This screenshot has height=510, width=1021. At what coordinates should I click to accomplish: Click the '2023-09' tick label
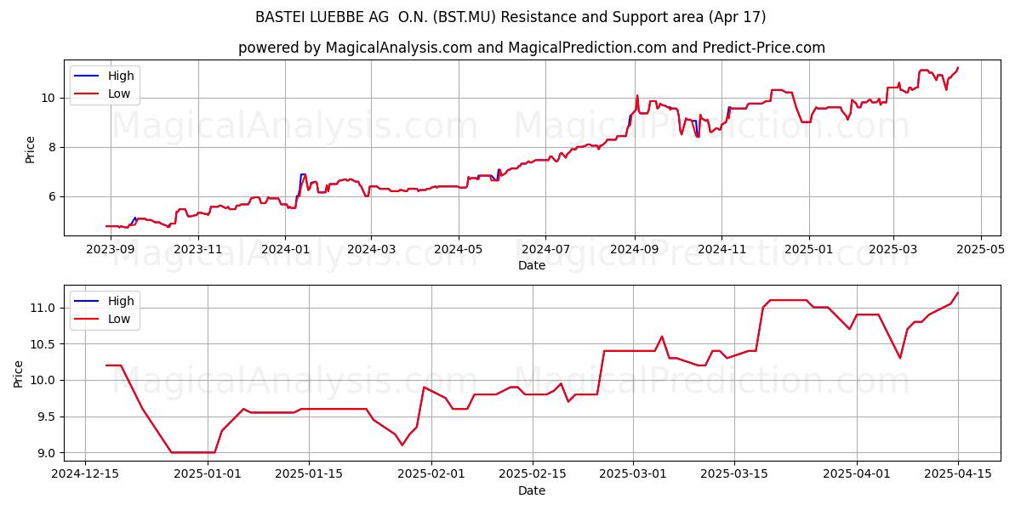tap(111, 249)
